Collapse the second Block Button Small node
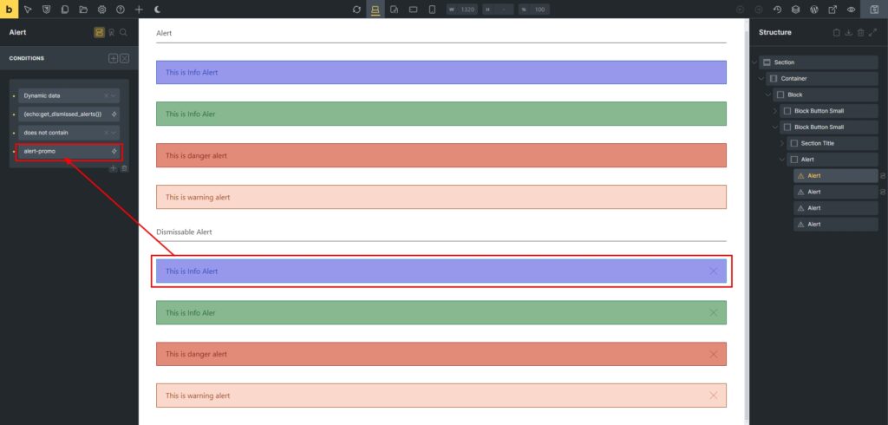This screenshot has width=888, height=425. point(775,127)
